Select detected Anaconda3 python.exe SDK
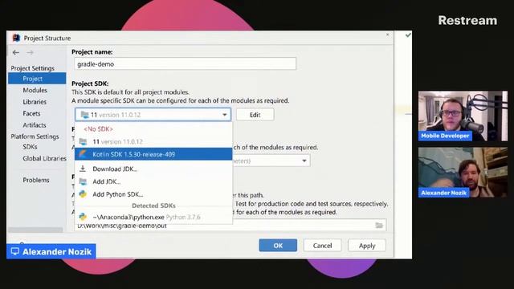Screen dimensions: 514x289 [153, 217]
